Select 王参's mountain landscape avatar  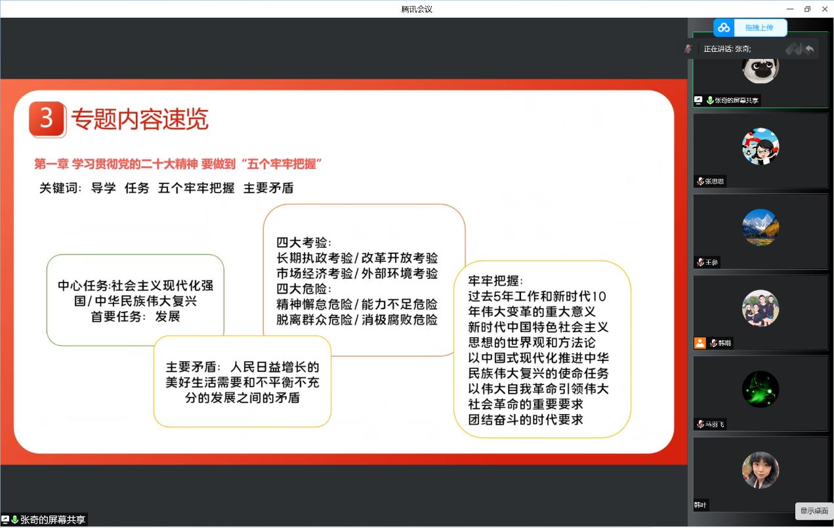pyautogui.click(x=760, y=227)
